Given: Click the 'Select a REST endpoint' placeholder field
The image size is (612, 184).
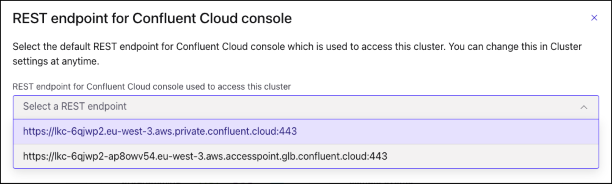Looking at the screenshot, I should [183, 107].
